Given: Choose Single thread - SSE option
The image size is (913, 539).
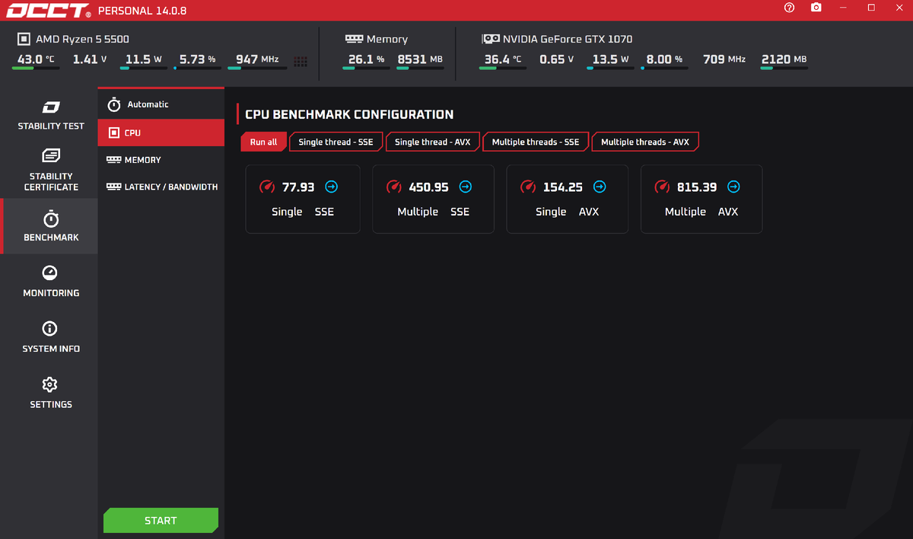Looking at the screenshot, I should pos(336,142).
